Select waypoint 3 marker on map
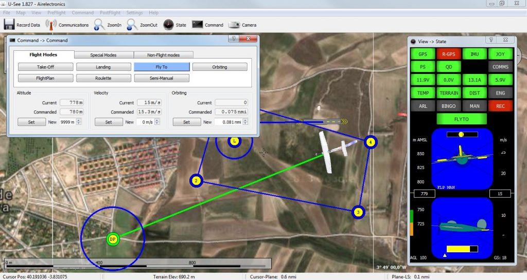Screen dimensions: 527x280 [x=358, y=212]
